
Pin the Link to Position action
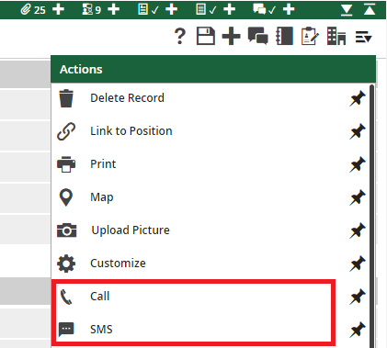358,131
